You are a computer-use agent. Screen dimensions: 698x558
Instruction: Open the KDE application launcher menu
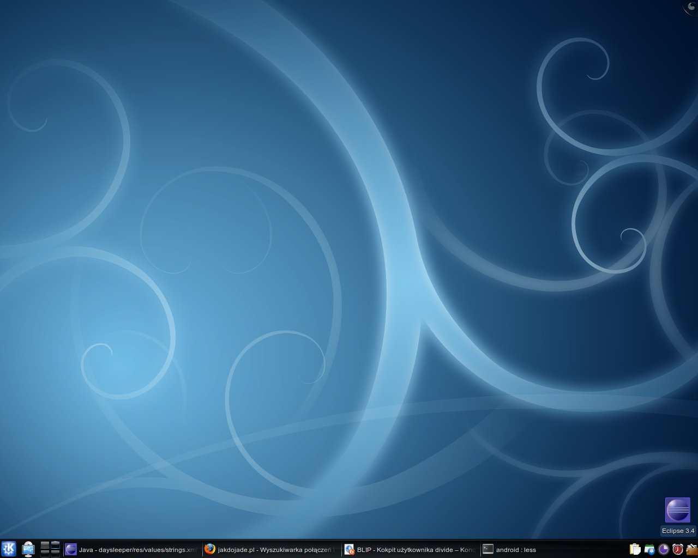[9, 549]
